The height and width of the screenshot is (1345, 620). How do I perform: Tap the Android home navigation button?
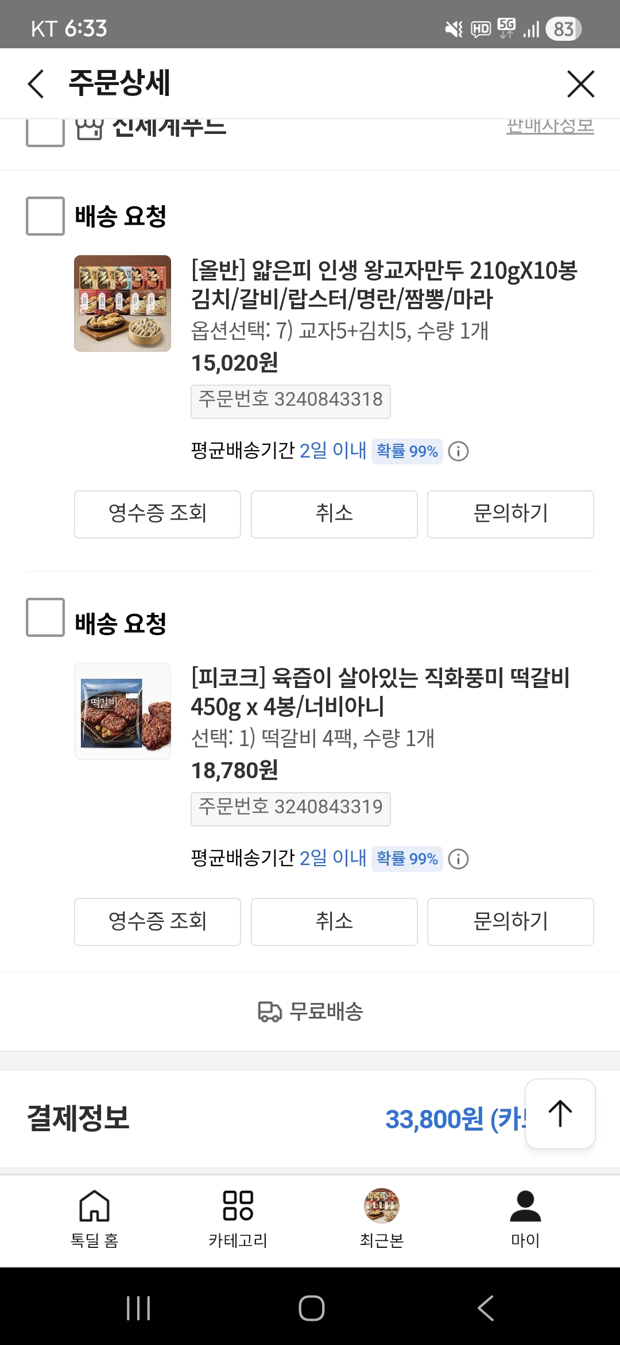tap(311, 1308)
